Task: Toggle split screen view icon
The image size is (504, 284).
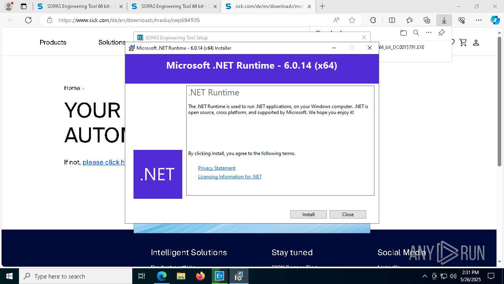Action: (x=392, y=20)
